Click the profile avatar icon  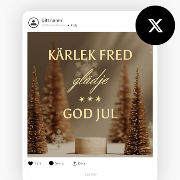(34, 23)
